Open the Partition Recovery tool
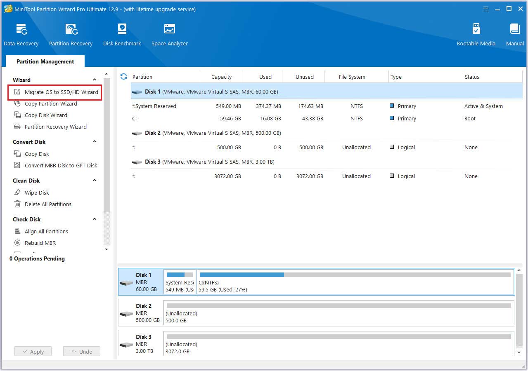 (71, 33)
